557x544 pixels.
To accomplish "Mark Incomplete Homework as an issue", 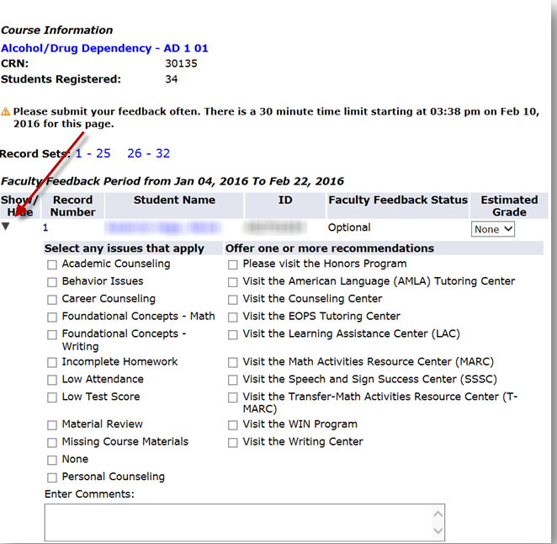I will tap(52, 362).
